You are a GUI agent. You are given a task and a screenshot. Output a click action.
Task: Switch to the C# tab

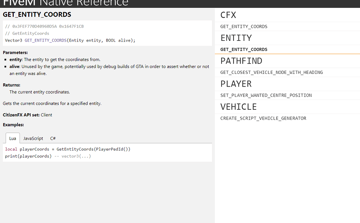click(x=53, y=138)
